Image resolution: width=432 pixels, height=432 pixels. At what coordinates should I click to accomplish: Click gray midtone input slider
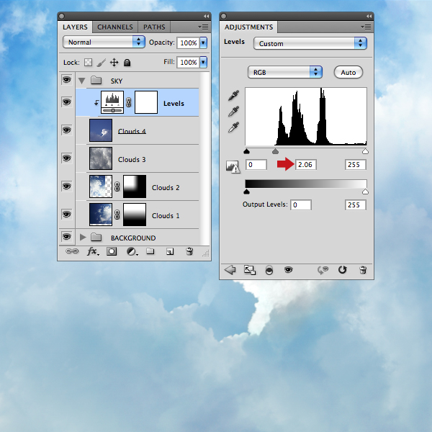[275, 151]
